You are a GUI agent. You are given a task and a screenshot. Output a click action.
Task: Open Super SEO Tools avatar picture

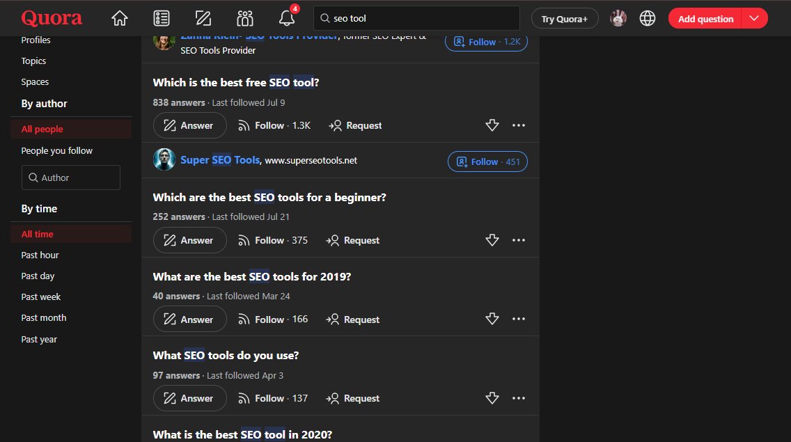[x=164, y=159]
